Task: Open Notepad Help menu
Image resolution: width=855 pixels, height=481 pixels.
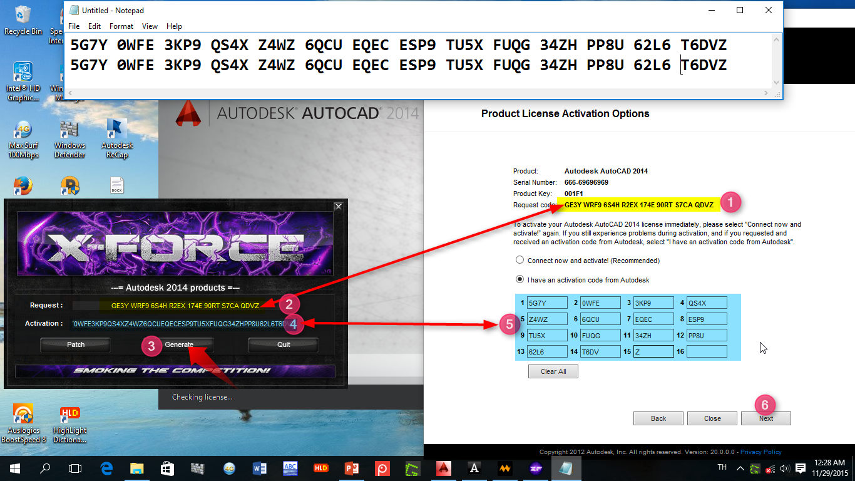Action: (x=174, y=26)
